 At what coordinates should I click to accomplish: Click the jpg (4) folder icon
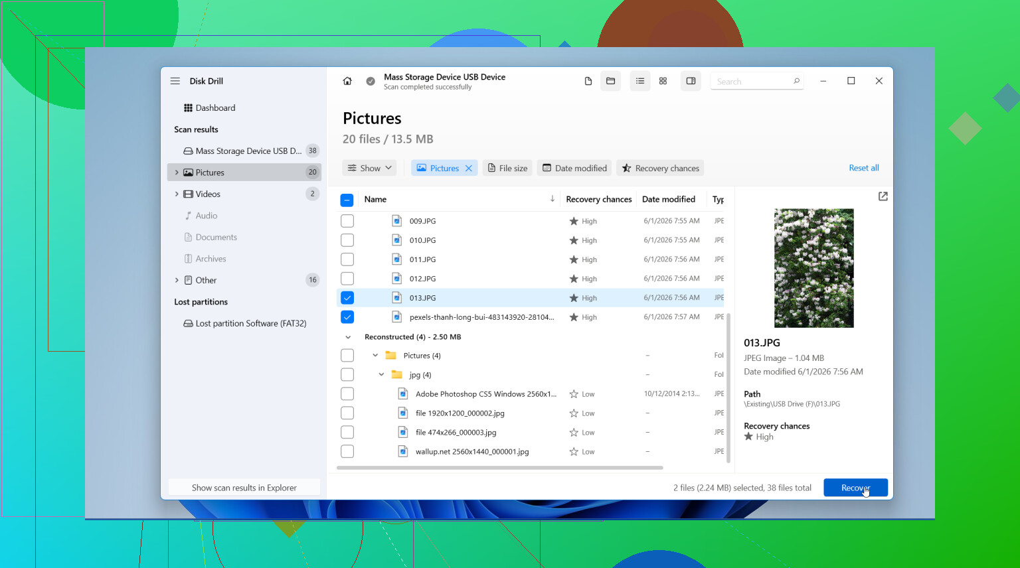point(396,375)
